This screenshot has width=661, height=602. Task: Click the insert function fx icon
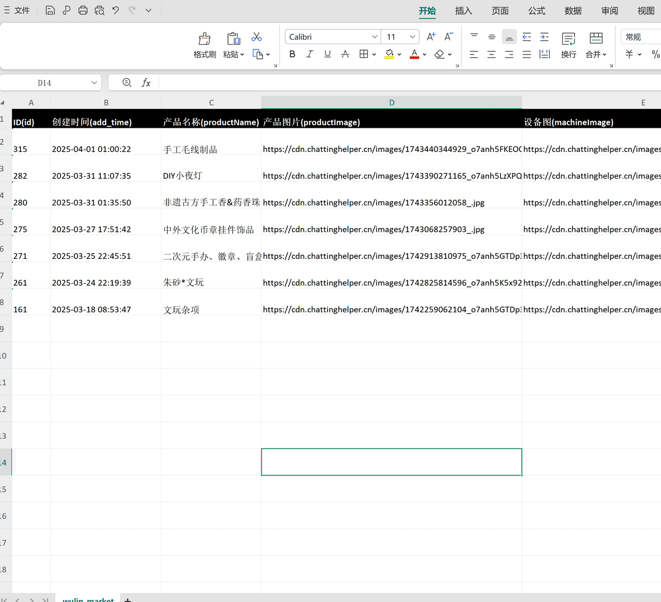(146, 83)
